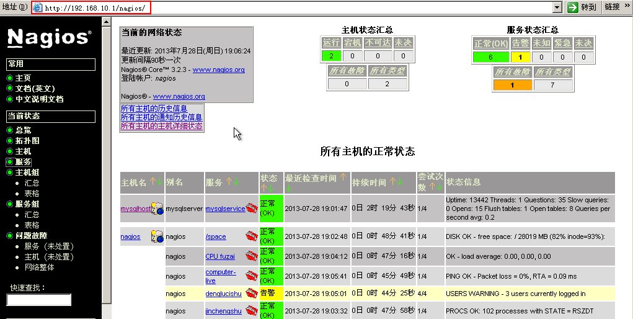Click red action icon next to /space
The image size is (633, 319).
pyautogui.click(x=252, y=236)
